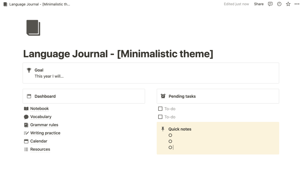
Task: Tick the second To-do checkbox
Action: tap(160, 117)
